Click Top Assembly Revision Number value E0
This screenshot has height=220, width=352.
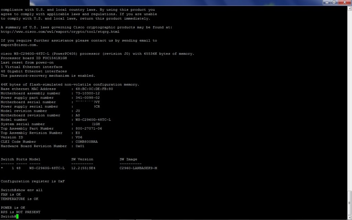click(x=78, y=133)
